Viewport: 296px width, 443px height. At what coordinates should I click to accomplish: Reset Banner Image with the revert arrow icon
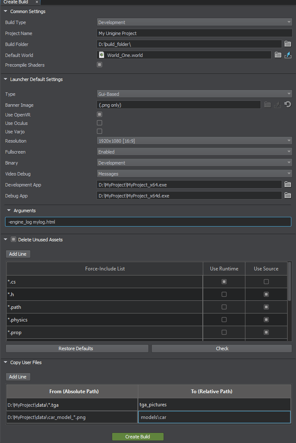coord(288,105)
